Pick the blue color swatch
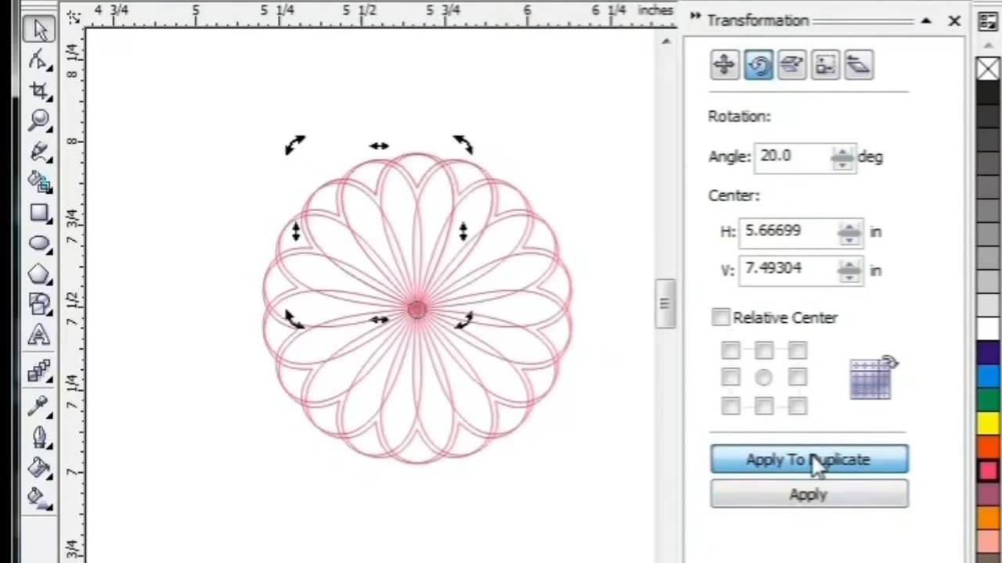The image size is (1002, 563). pos(988,375)
